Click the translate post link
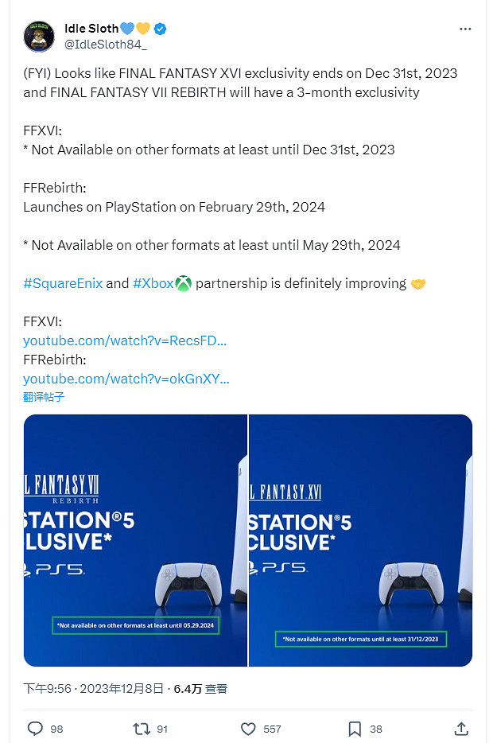This screenshot has height=743, width=493. click(44, 396)
